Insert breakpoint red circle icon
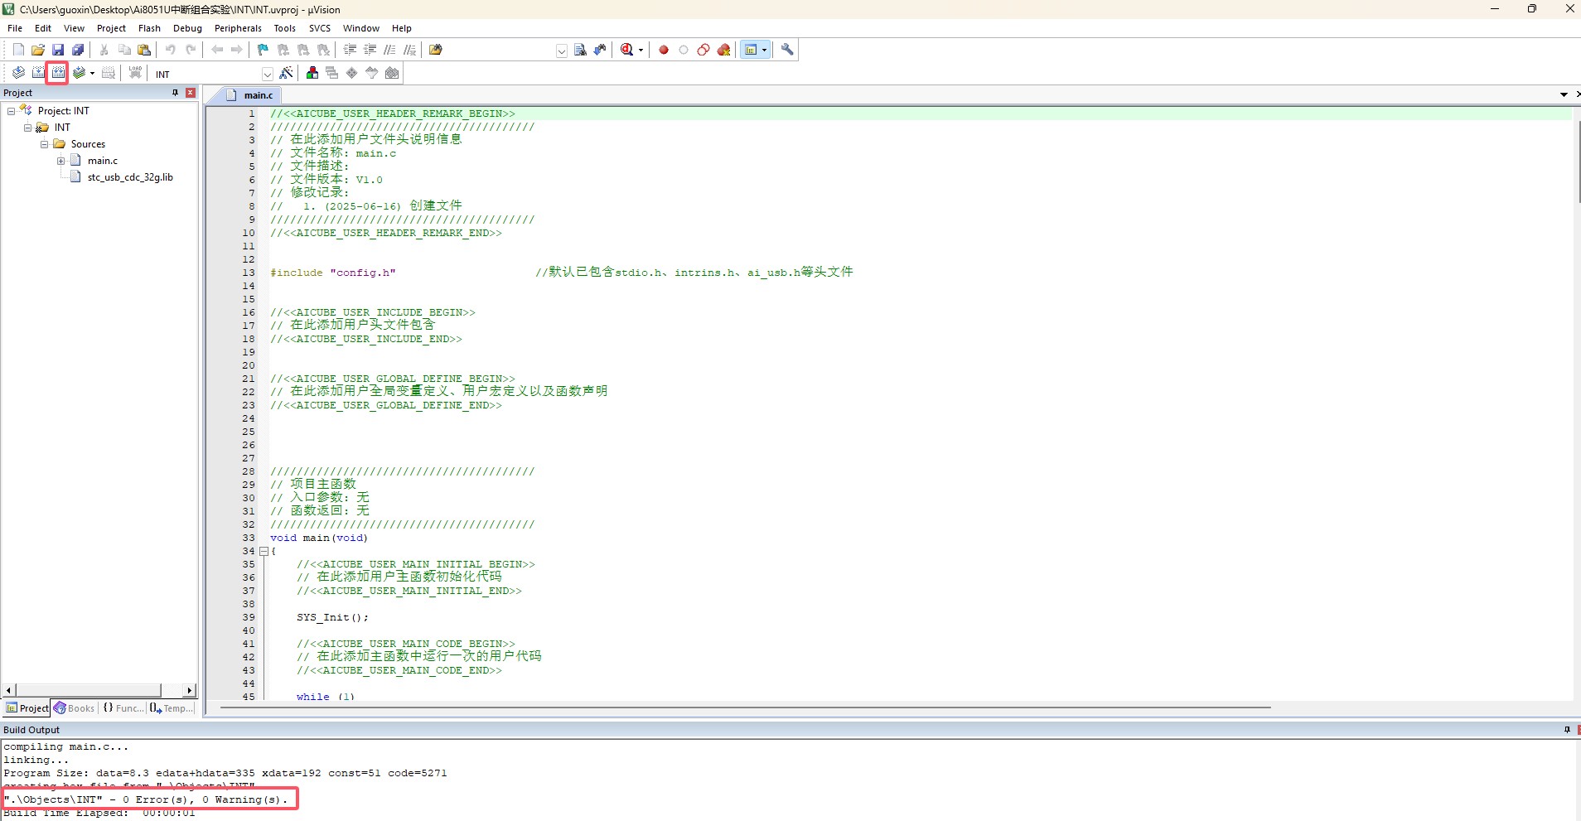Image resolution: width=1581 pixels, height=821 pixels. click(664, 50)
